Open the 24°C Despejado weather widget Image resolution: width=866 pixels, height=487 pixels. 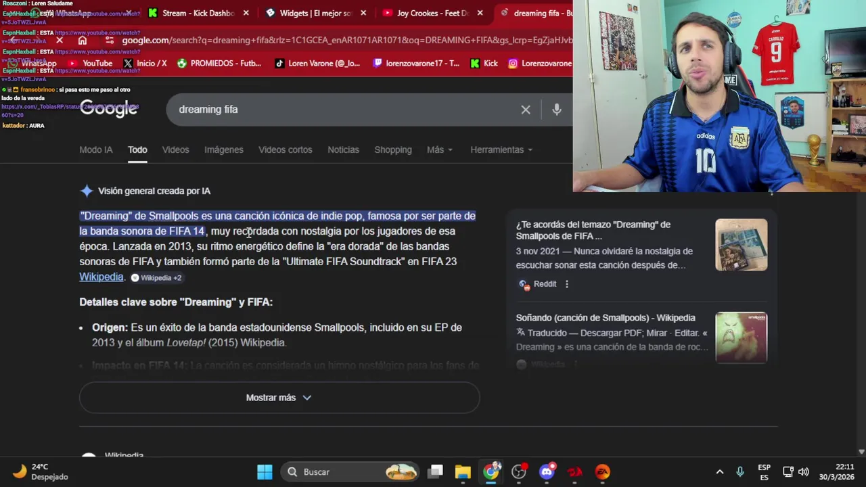pos(40,471)
